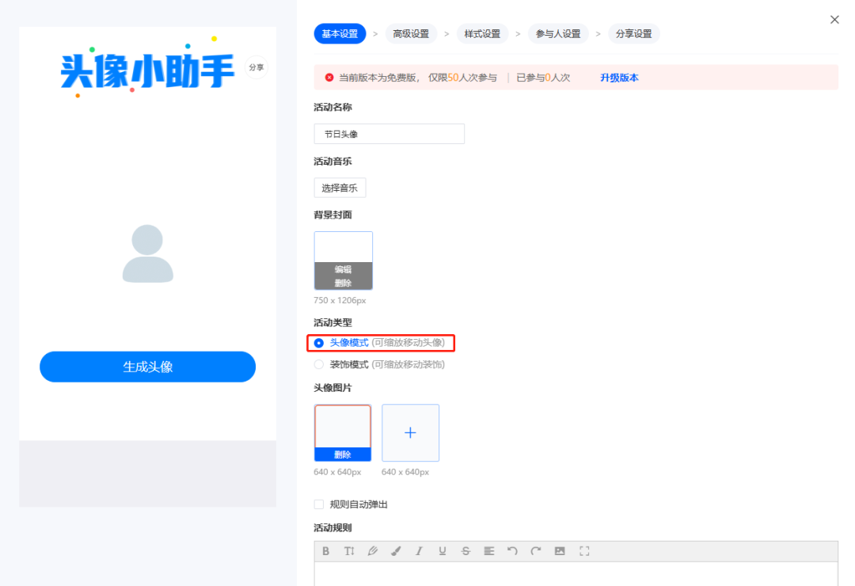Switch the editor to fullscreen
Viewport: 855px width, 586px height.
[x=584, y=551]
